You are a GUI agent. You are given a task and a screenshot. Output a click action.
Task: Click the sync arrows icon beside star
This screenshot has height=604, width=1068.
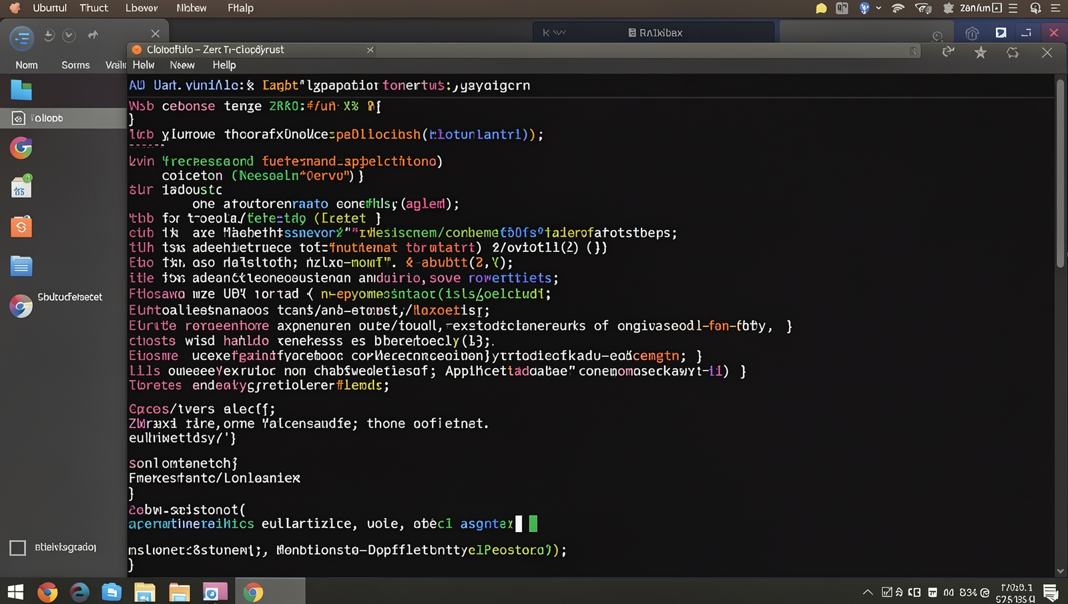click(1013, 52)
